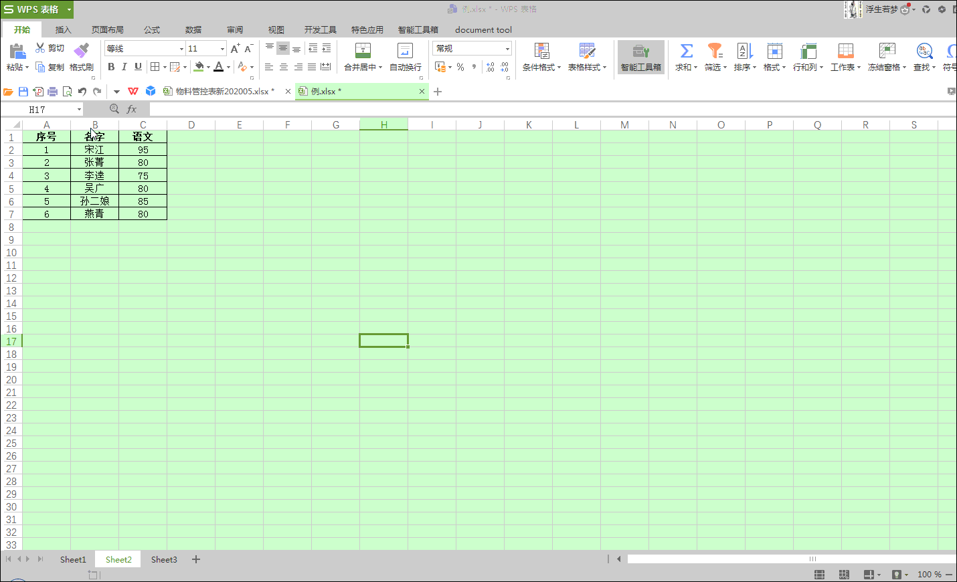This screenshot has width=957, height=582.
Task: Toggle align text left
Action: tap(268, 67)
